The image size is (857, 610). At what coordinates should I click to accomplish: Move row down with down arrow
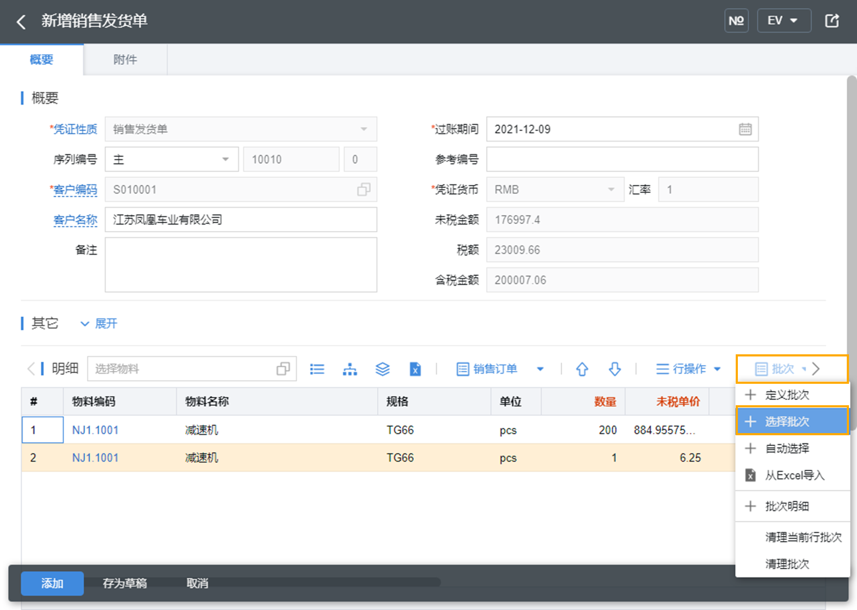click(615, 369)
